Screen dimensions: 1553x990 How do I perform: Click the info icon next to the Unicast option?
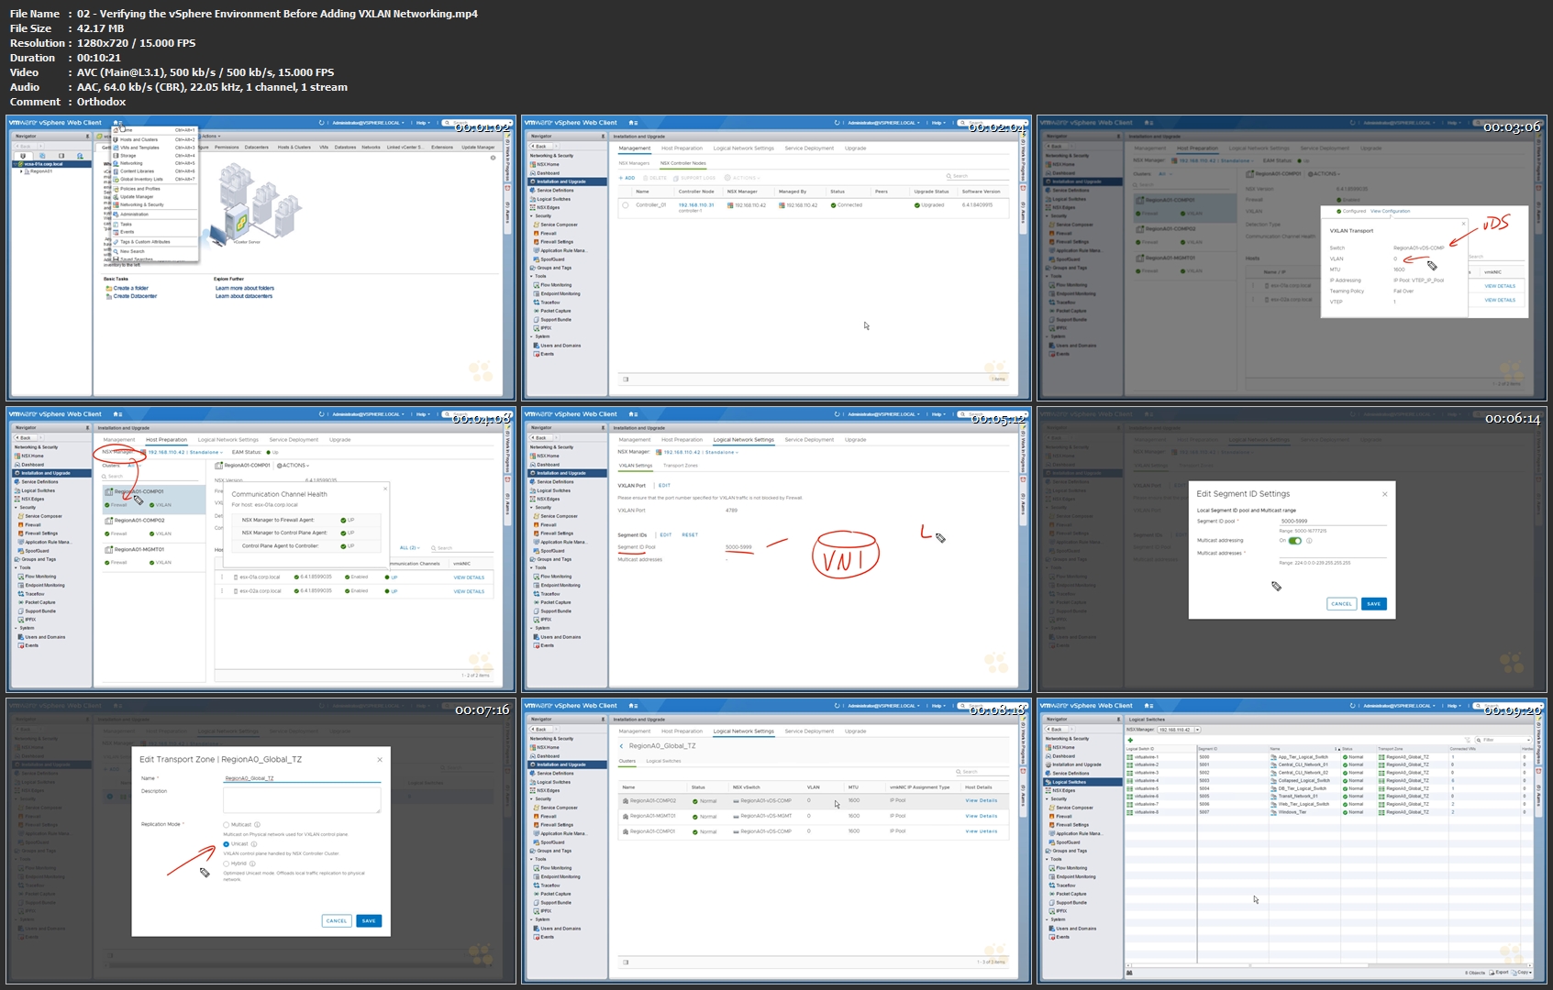(x=254, y=844)
